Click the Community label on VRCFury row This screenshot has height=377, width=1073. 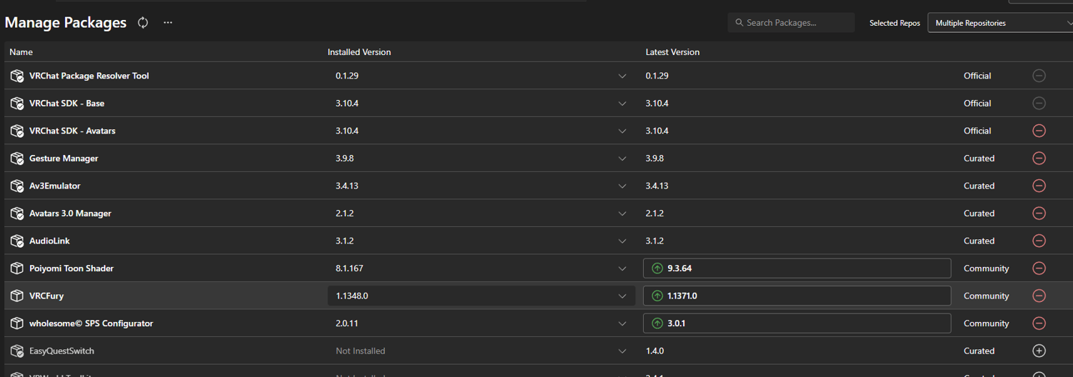pyautogui.click(x=986, y=296)
